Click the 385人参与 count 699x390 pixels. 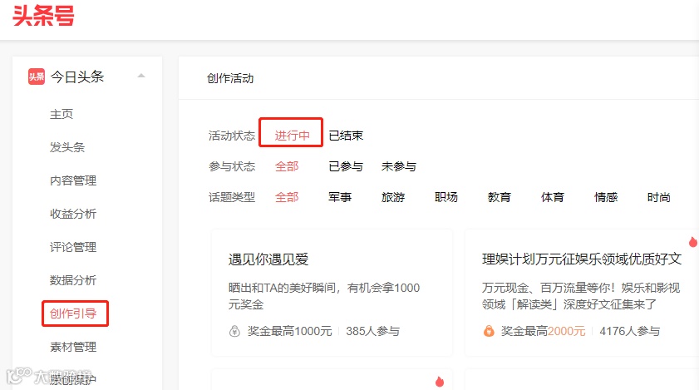(x=372, y=331)
